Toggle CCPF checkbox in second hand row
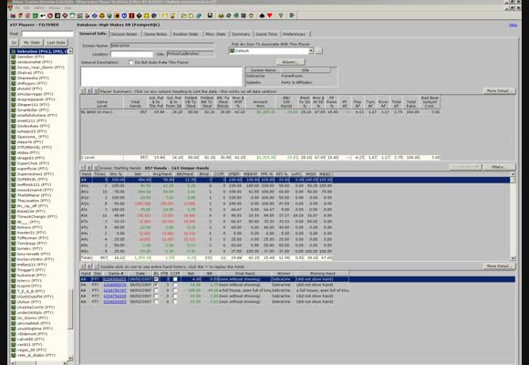The image size is (529, 365). (x=175, y=285)
